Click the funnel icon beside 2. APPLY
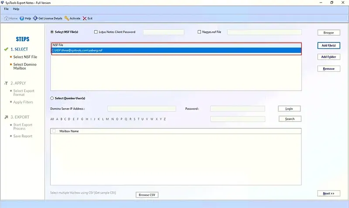This screenshot has height=208, width=349. tap(6, 83)
